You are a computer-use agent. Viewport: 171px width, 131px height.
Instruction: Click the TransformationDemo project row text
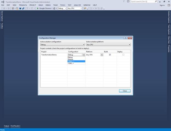pyautogui.click(x=49, y=55)
